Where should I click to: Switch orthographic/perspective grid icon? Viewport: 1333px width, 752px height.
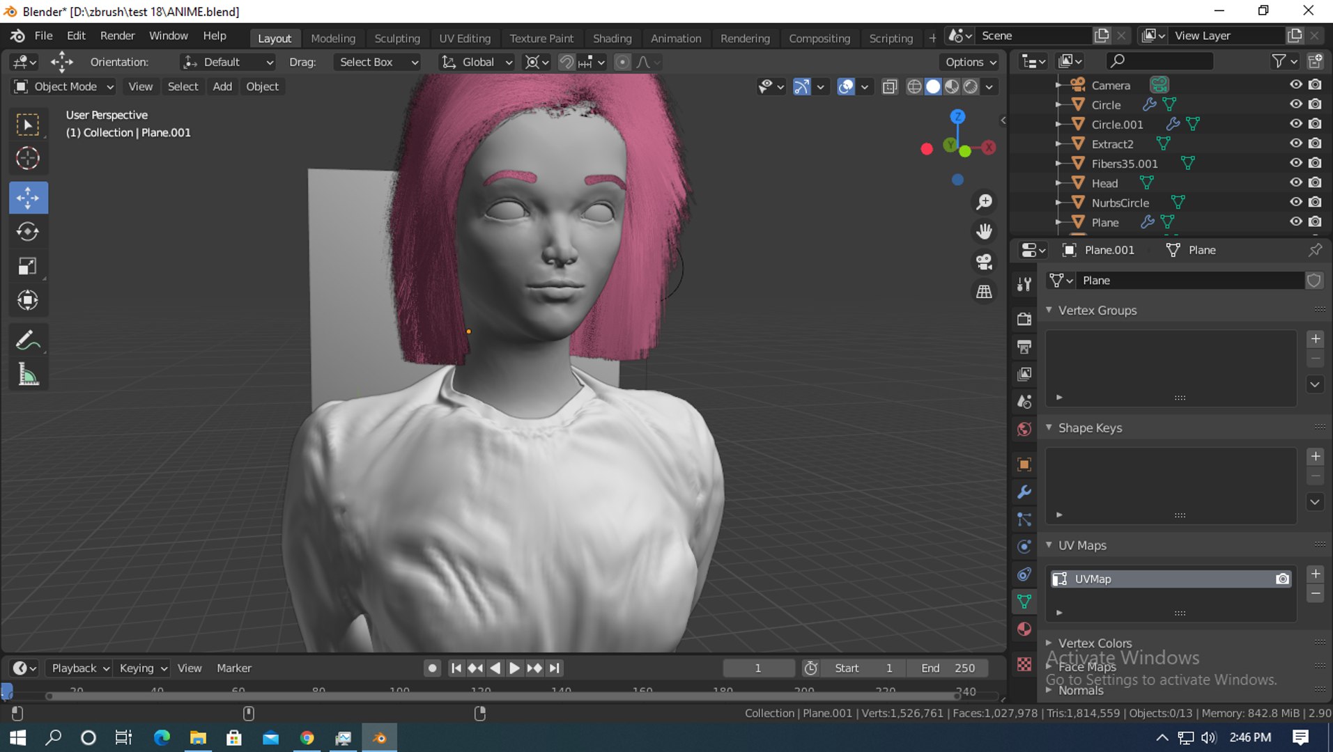click(984, 292)
